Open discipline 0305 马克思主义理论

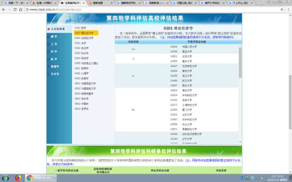click(x=86, y=63)
